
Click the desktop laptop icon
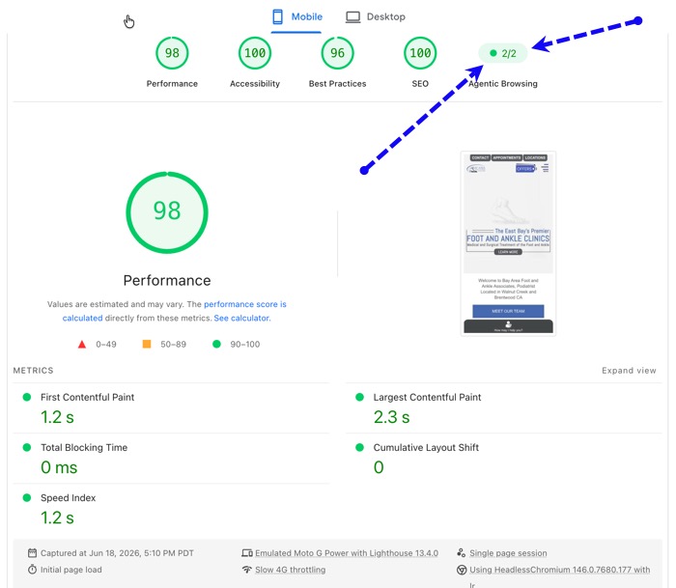tap(352, 17)
